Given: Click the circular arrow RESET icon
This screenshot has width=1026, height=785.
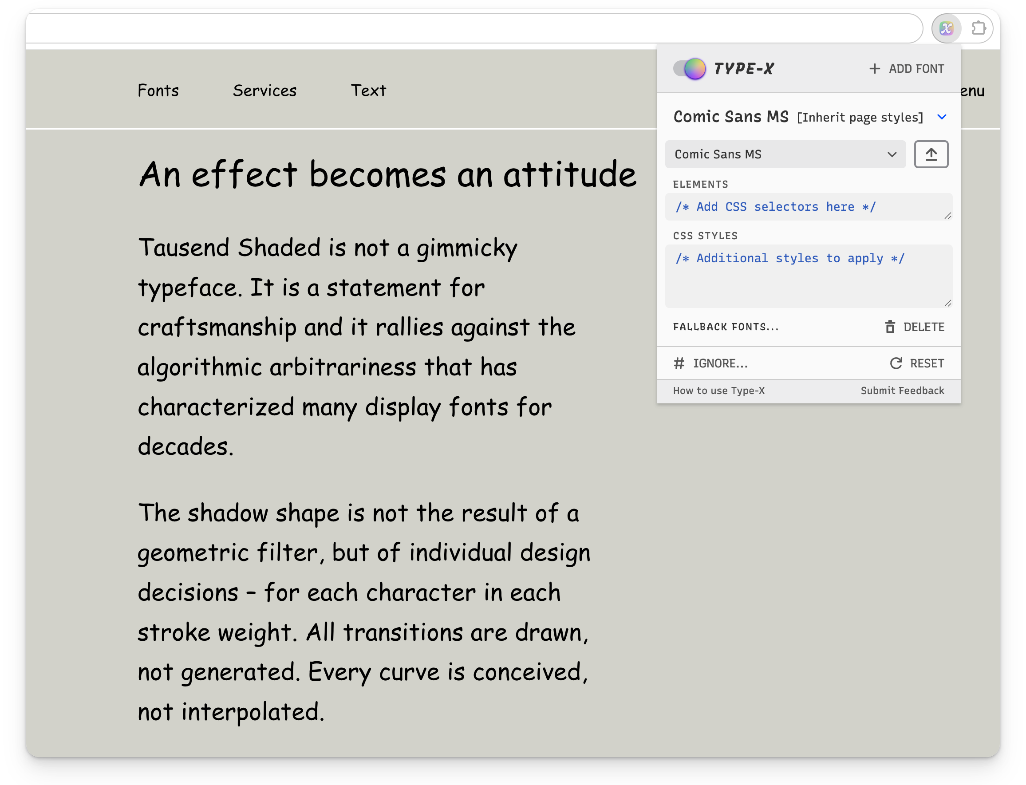Looking at the screenshot, I should click(895, 363).
